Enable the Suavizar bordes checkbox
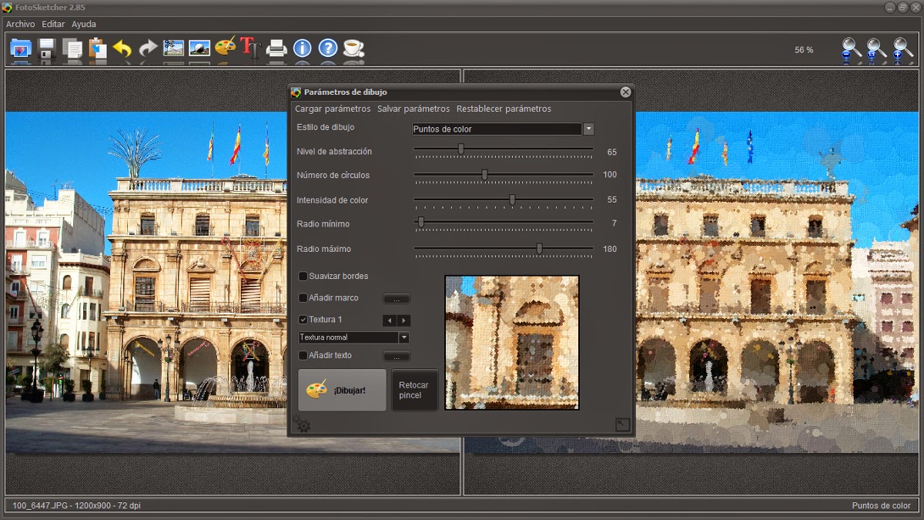This screenshot has height=520, width=924. coord(303,277)
